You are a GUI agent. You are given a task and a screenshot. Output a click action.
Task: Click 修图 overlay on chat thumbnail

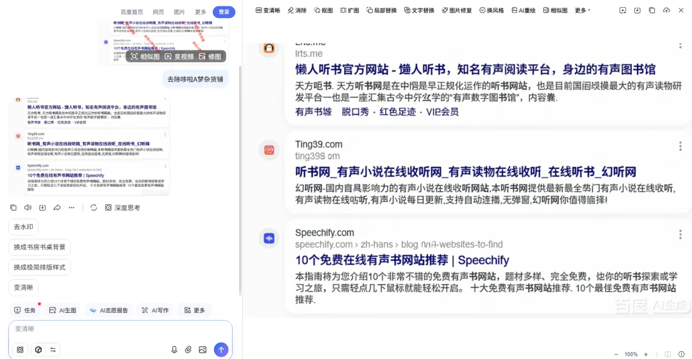[x=210, y=56]
